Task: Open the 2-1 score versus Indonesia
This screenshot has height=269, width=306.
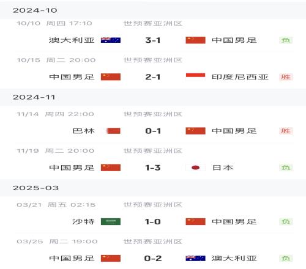Action: [153, 77]
